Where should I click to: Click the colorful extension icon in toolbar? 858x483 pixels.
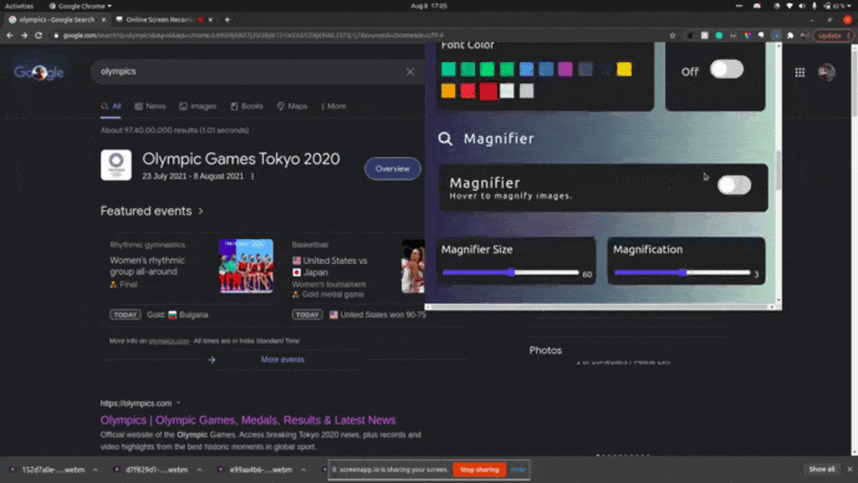[747, 35]
